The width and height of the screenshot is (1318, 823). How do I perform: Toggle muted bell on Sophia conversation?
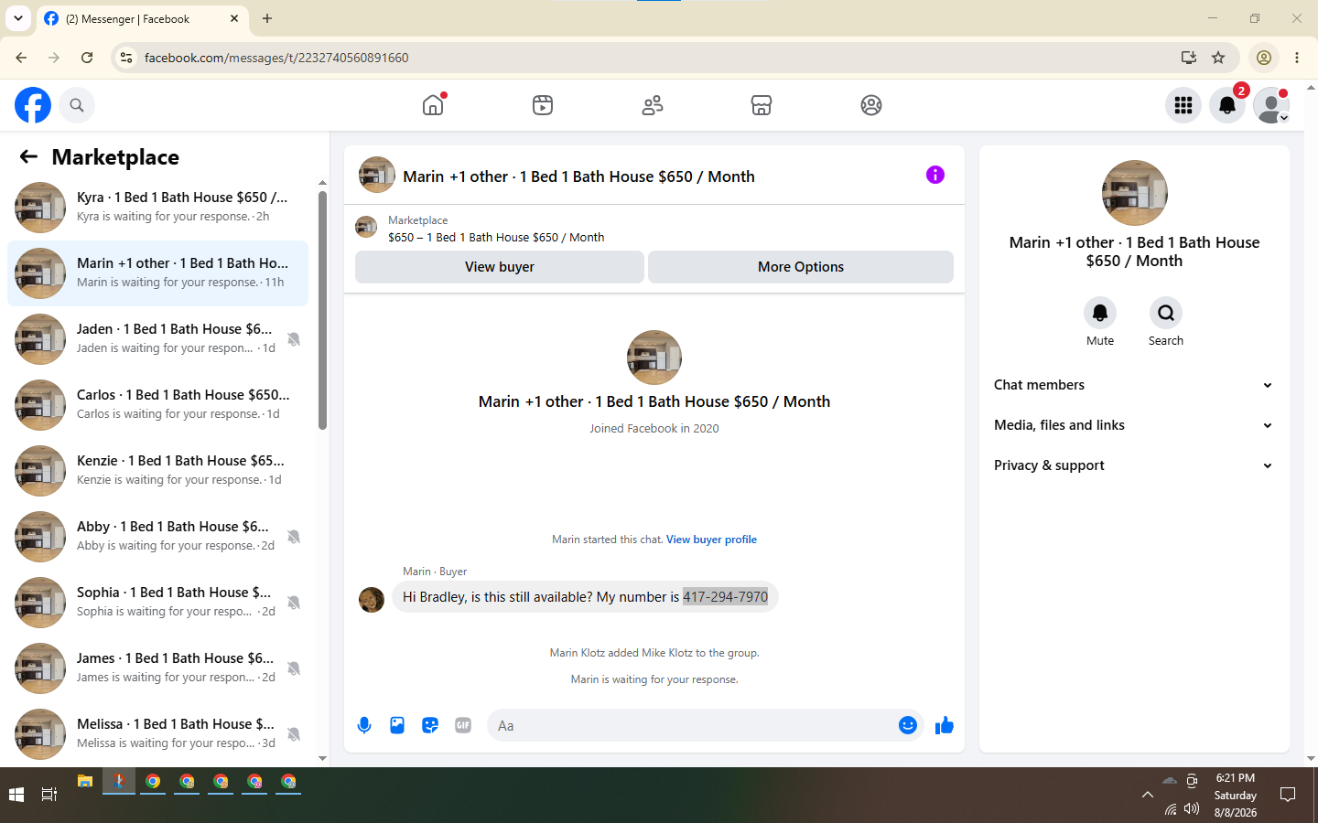[x=294, y=603]
